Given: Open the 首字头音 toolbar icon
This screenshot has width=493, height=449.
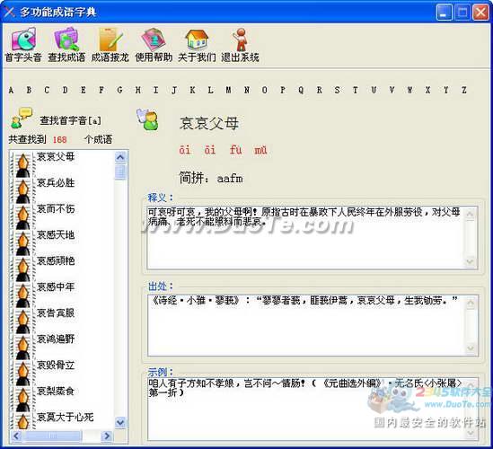Looking at the screenshot, I should 23,40.
